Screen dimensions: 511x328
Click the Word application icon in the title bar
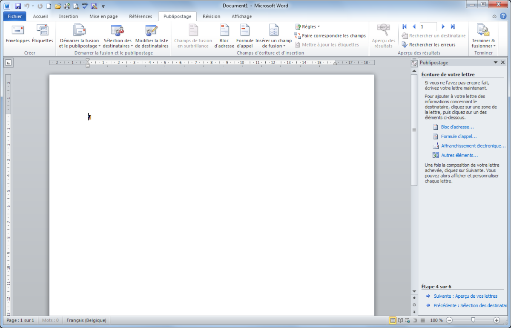tap(7, 6)
